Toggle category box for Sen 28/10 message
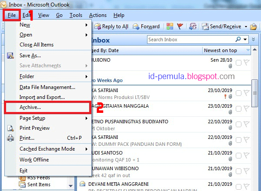261x191 pixels. click(238, 63)
